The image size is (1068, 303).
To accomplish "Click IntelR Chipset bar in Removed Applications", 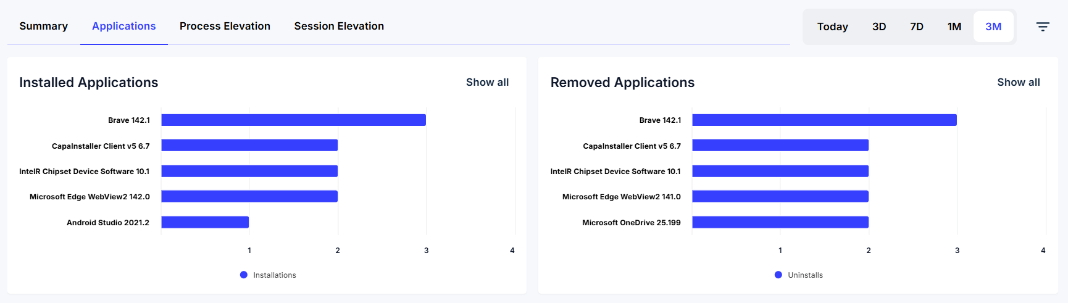I will [x=780, y=171].
